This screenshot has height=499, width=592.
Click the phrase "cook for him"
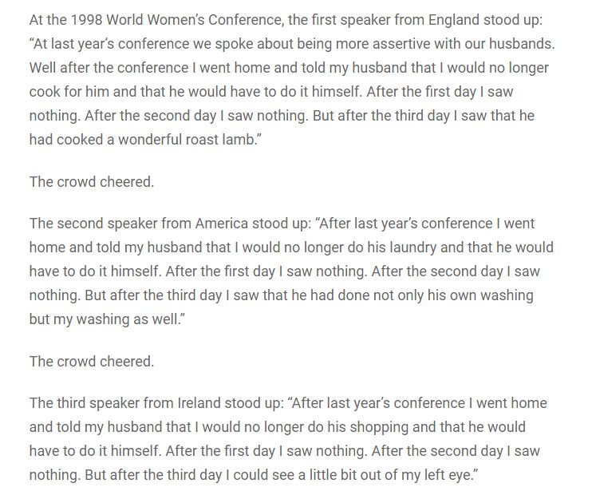coord(69,91)
